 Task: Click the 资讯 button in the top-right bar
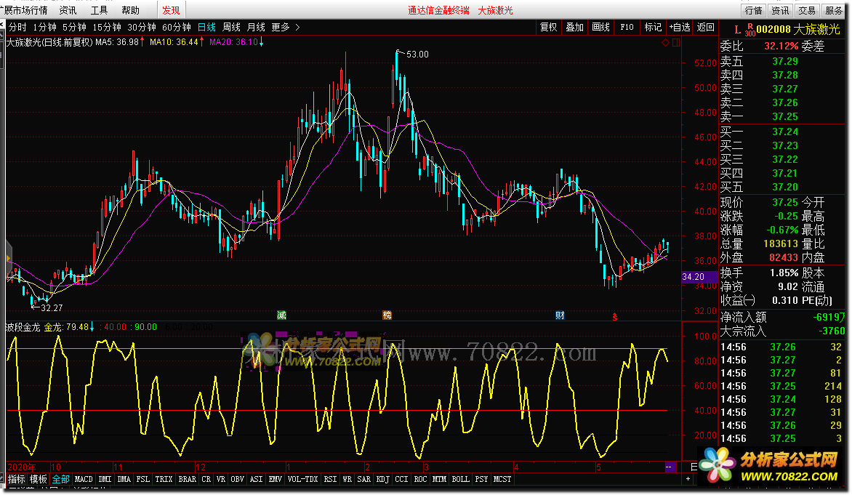[780, 10]
